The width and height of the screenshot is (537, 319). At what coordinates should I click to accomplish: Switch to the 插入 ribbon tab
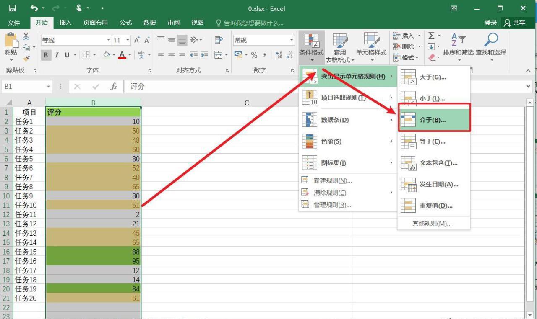[65, 23]
